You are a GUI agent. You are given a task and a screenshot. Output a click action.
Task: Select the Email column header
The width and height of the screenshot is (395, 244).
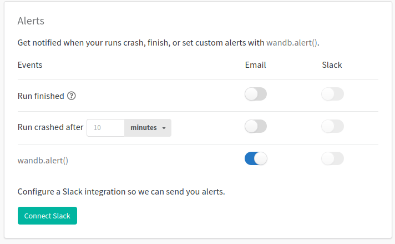click(x=255, y=65)
